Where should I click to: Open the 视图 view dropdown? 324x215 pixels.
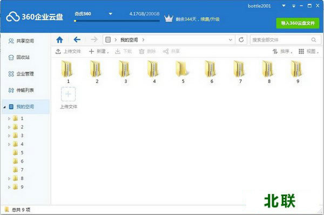pos(308,51)
